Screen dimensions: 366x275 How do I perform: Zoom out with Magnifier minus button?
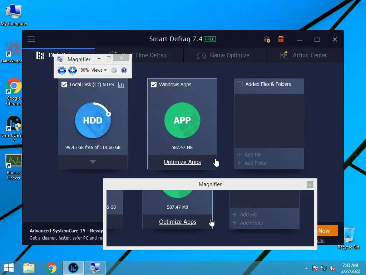tap(61, 70)
